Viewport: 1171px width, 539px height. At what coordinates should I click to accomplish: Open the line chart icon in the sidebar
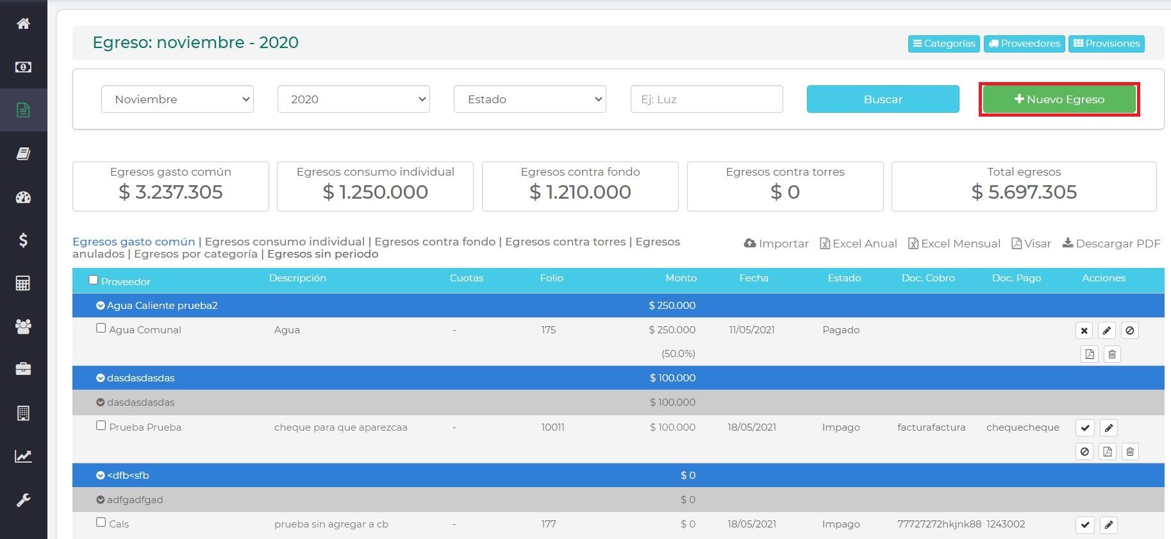(x=23, y=456)
